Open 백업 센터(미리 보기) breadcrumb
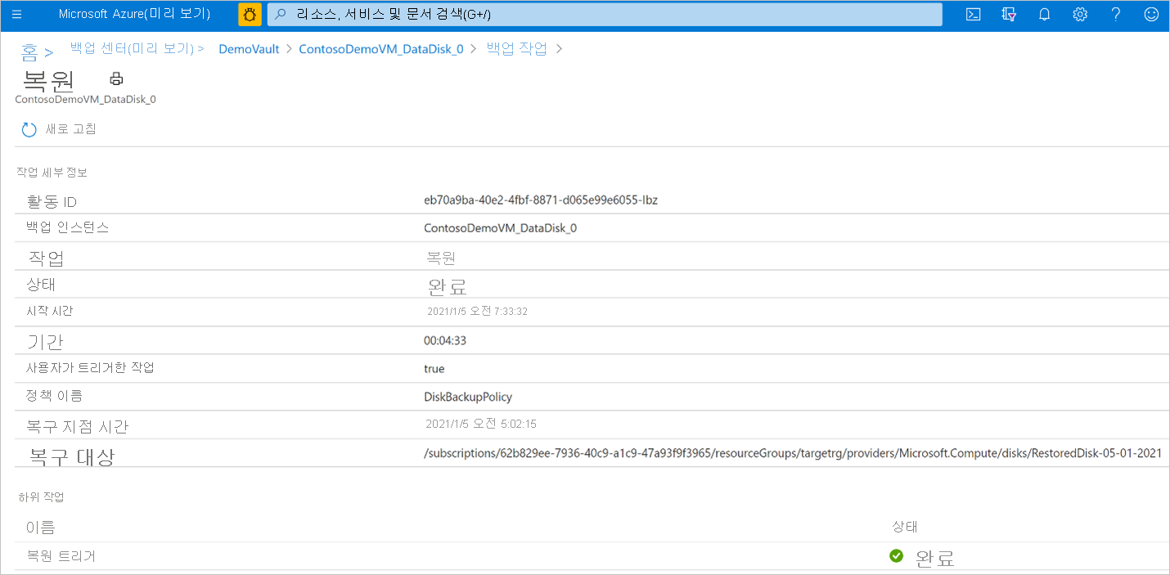 (131, 48)
